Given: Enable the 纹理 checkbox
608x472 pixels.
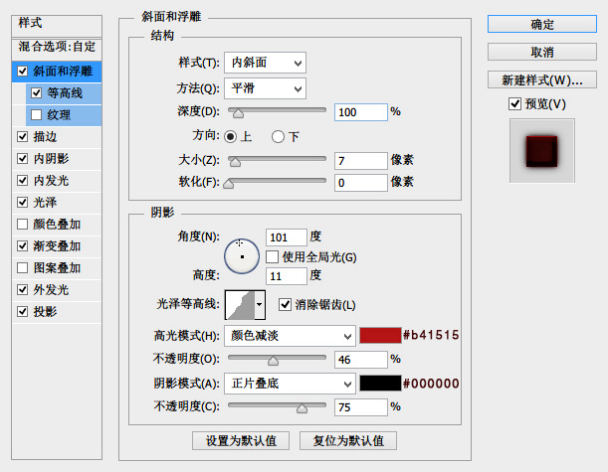Looking at the screenshot, I should (37, 115).
